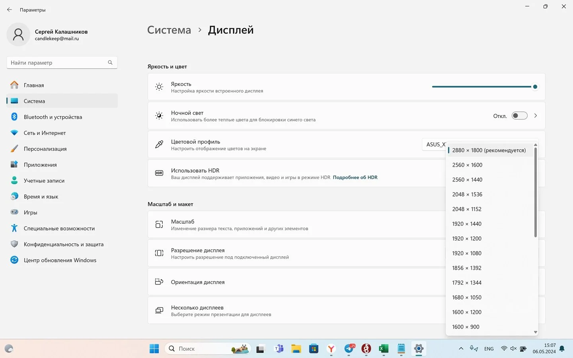The height and width of the screenshot is (358, 573).
Task: Open Специальные возможности in sidebar
Action: pos(62,228)
